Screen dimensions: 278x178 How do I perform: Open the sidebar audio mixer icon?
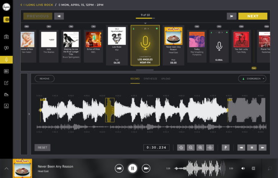tap(7, 71)
